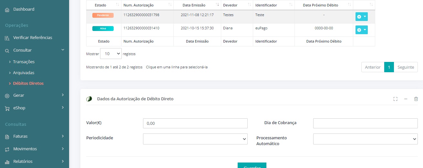Viewport: 423px width, 168px height.
Task: Open gear actions for Ativa row
Action: [x=361, y=30]
